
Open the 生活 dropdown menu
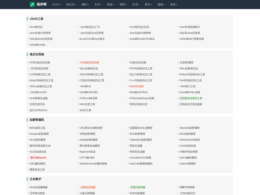(136, 5)
